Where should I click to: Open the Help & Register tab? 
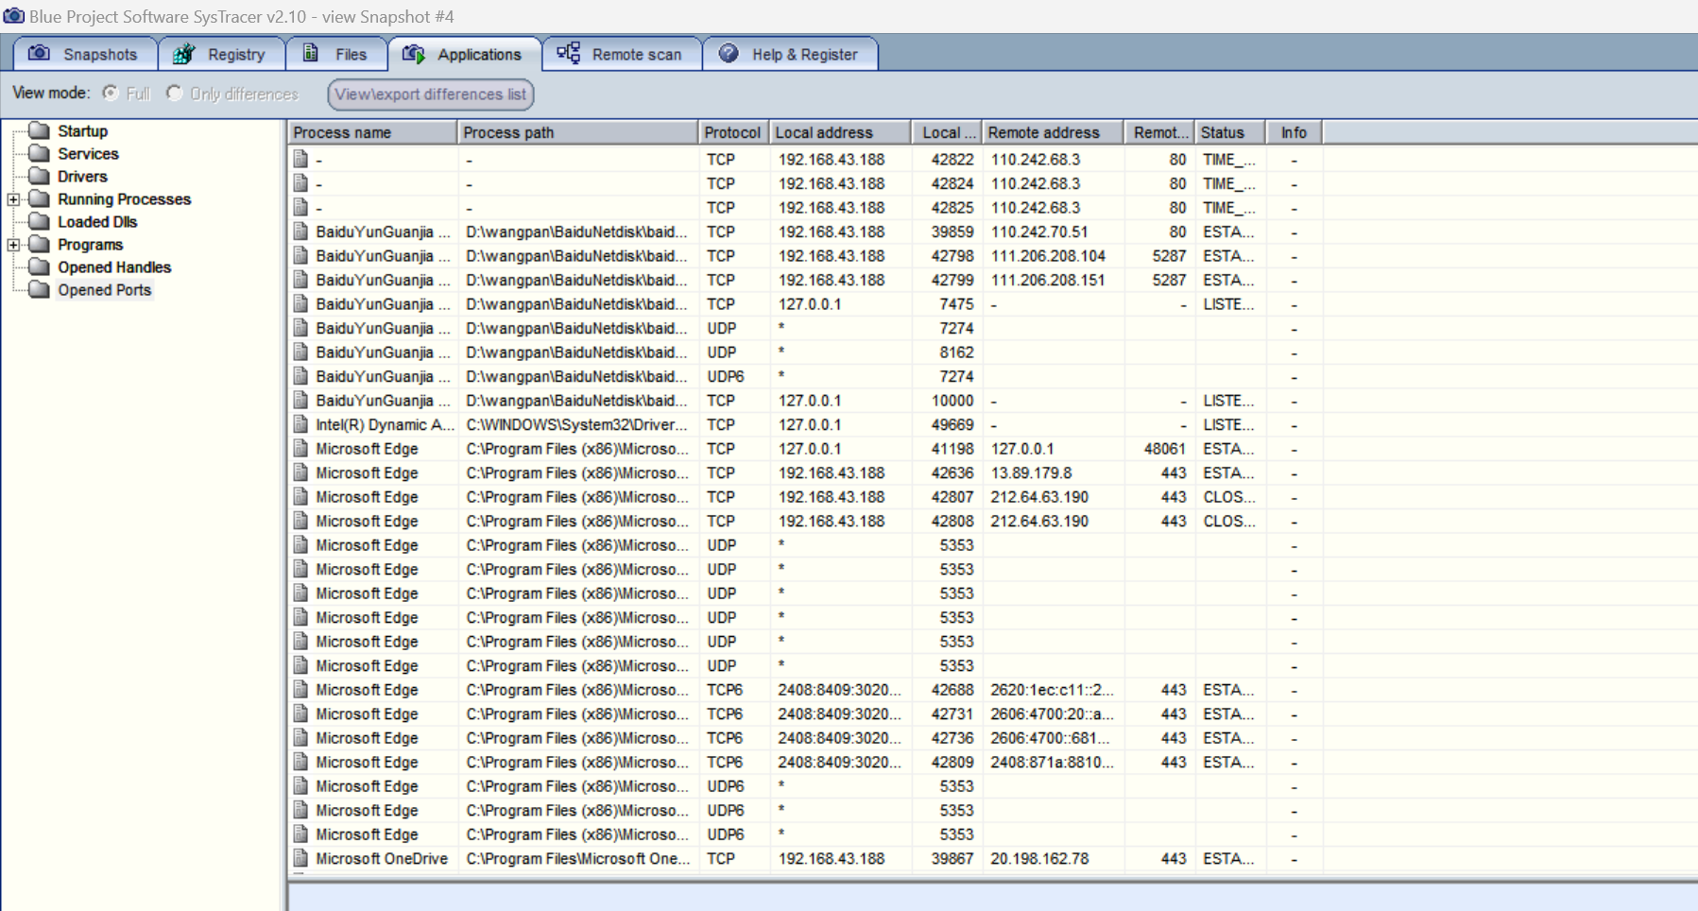(791, 54)
